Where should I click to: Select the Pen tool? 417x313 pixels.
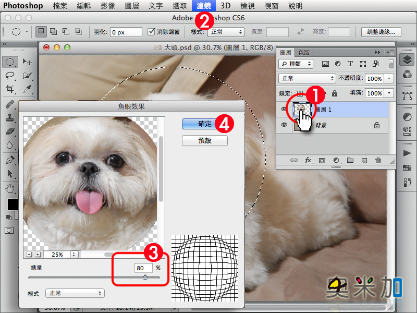pyautogui.click(x=10, y=160)
